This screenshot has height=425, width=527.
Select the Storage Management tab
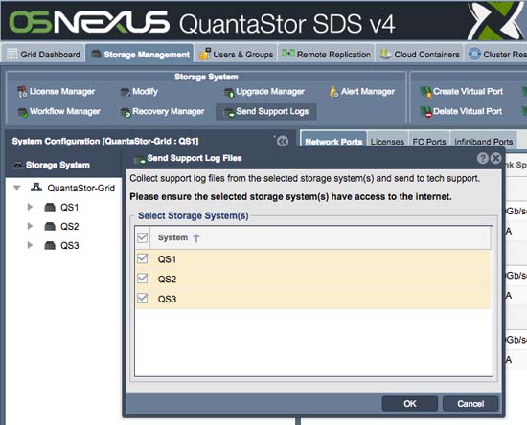click(140, 54)
